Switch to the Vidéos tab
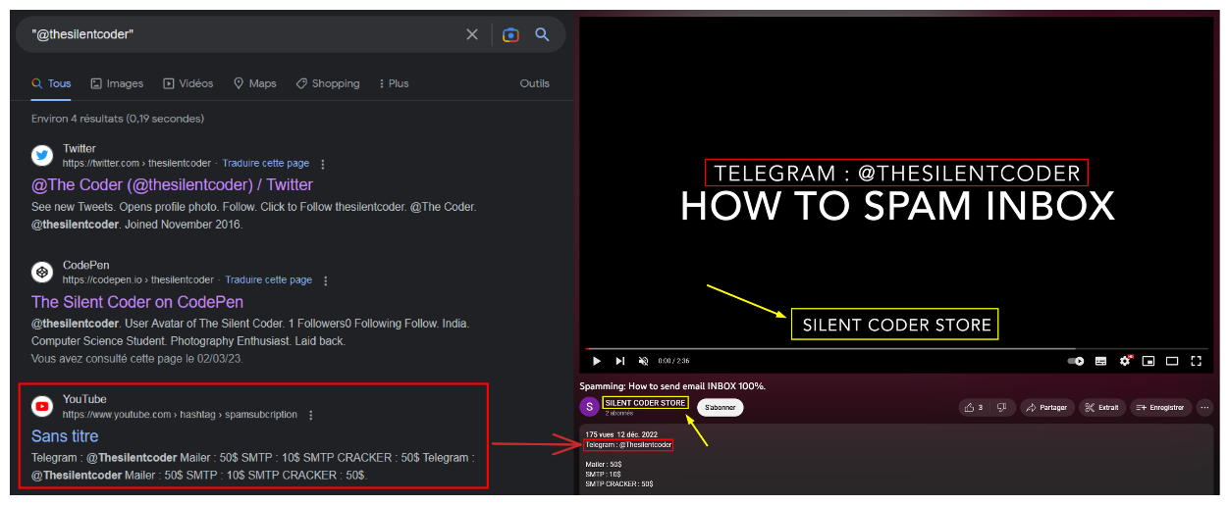 point(188,83)
